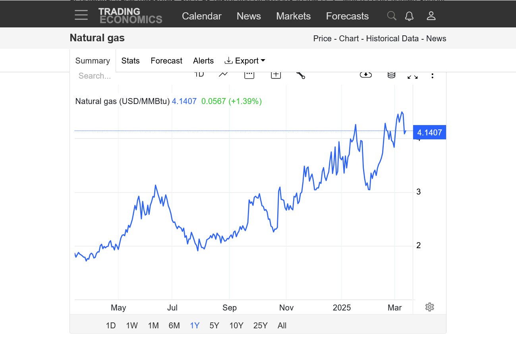Viewport: 516px width, 347px height.
Task: Select the 5Y time range
Action: coord(214,326)
